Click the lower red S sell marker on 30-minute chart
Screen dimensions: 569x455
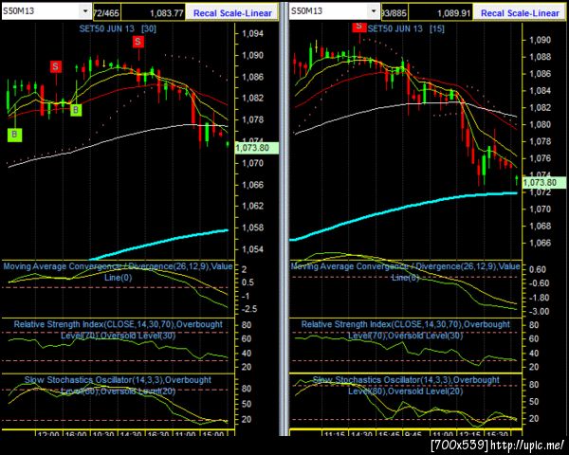pyautogui.click(x=56, y=66)
